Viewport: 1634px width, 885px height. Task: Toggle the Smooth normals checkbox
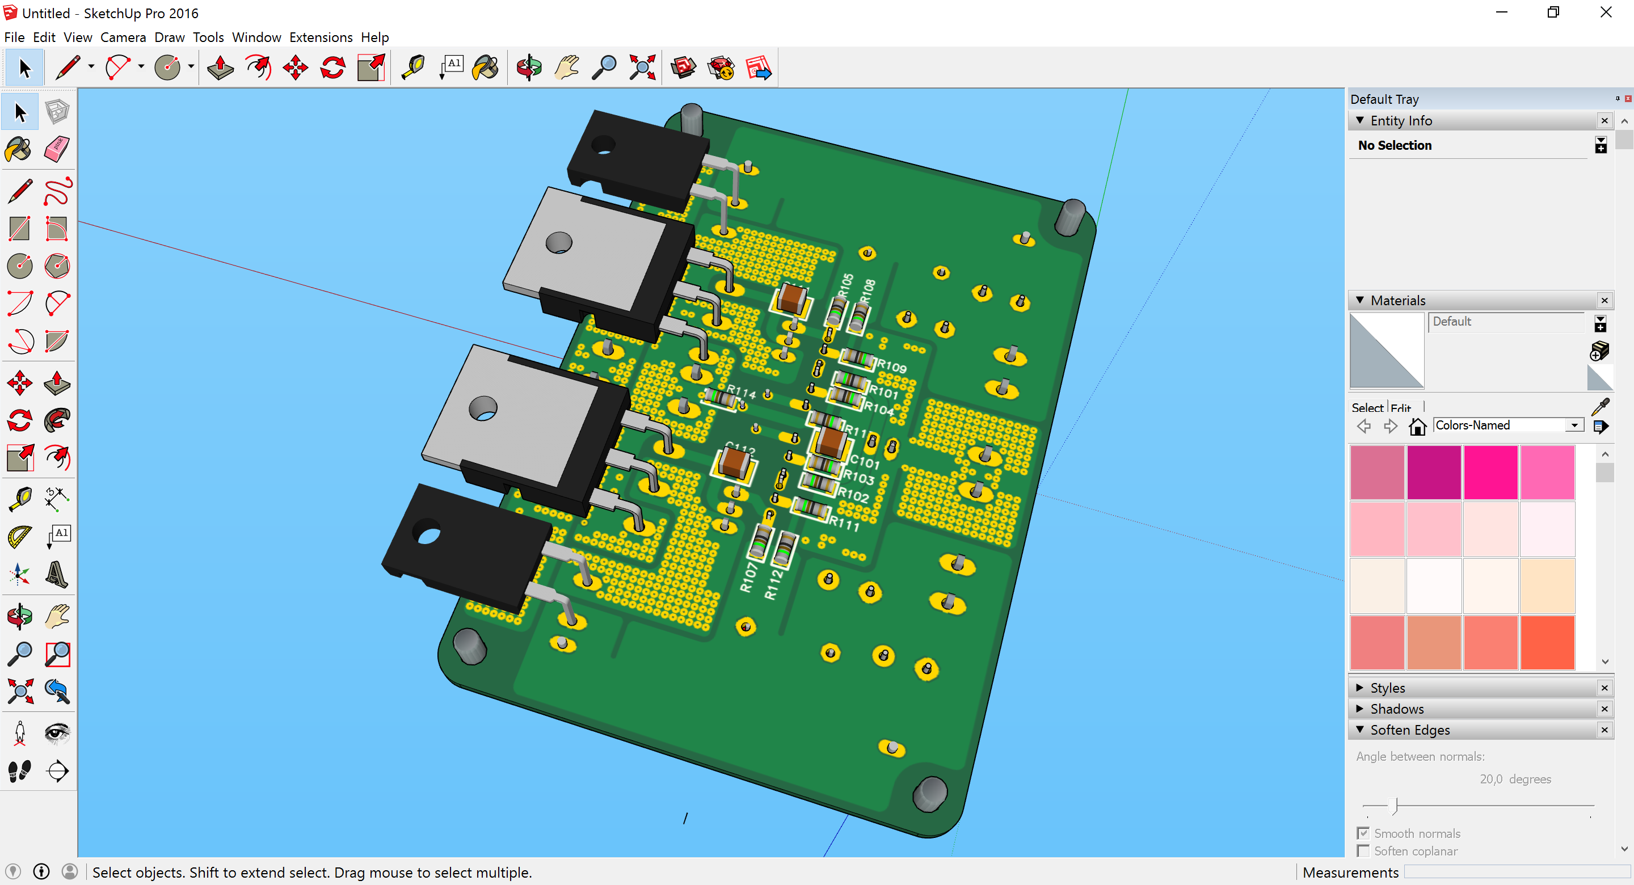click(1362, 833)
